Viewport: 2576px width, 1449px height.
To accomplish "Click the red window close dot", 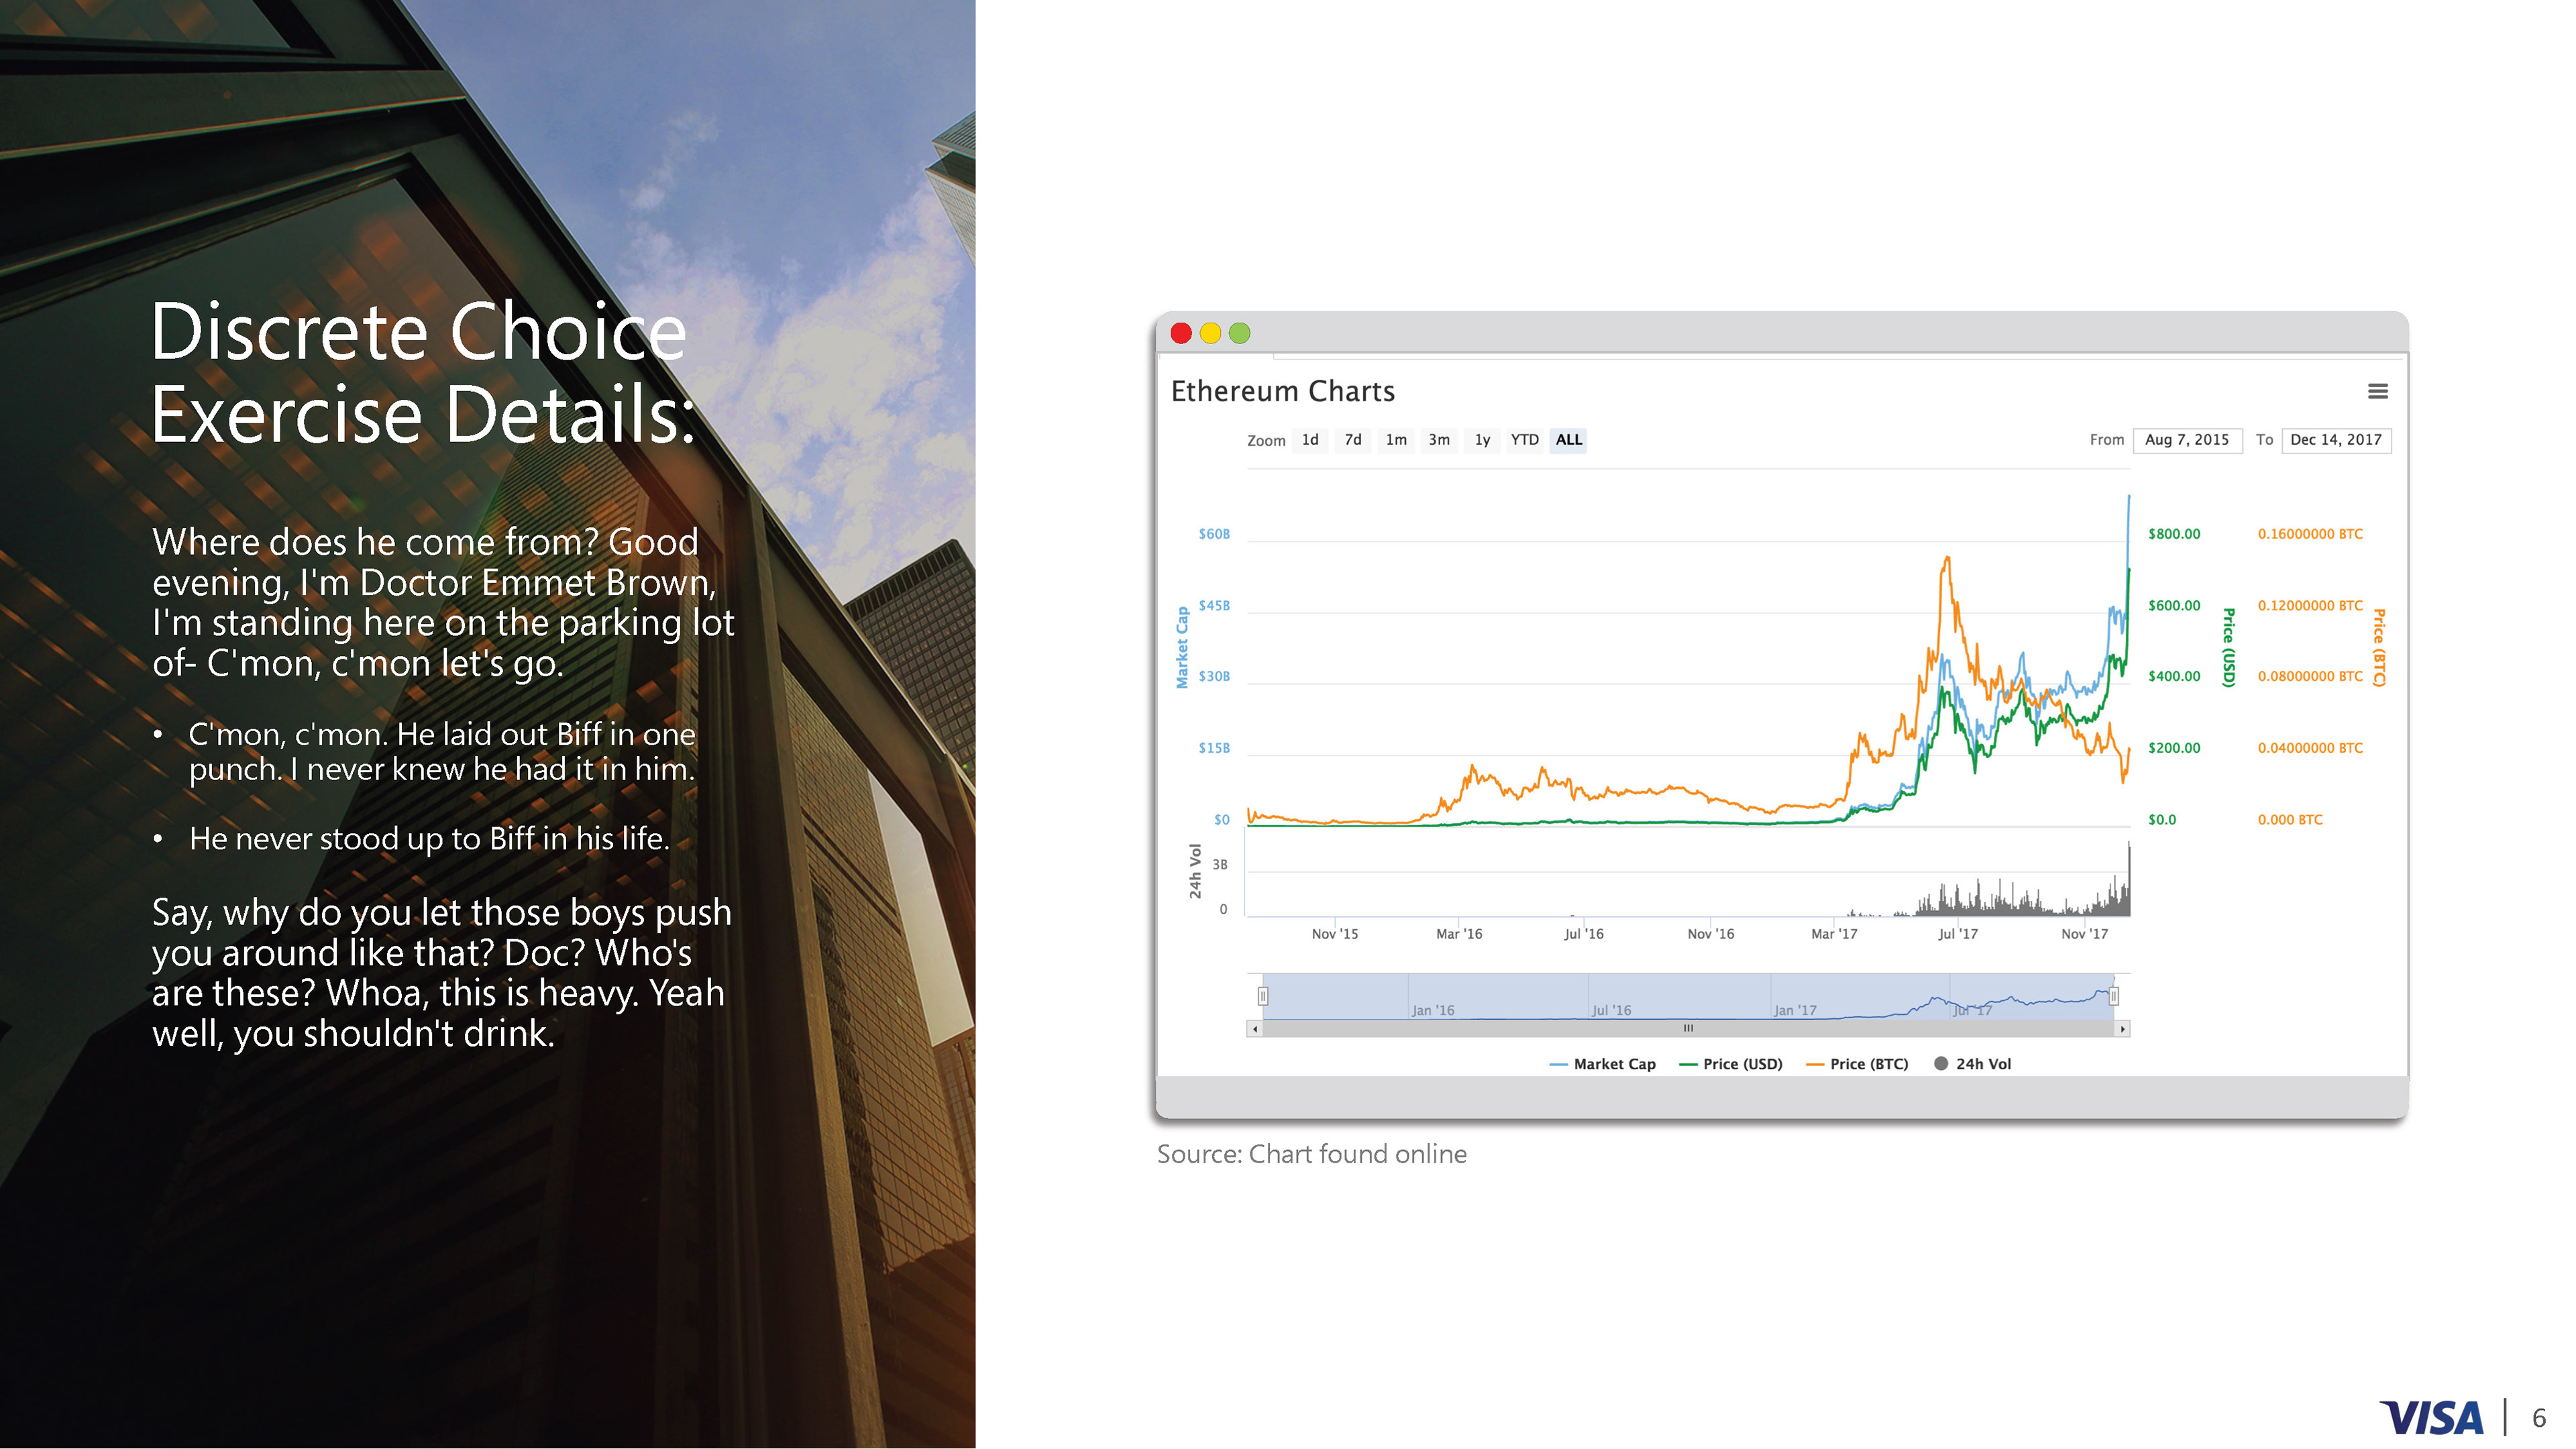I will [1181, 333].
